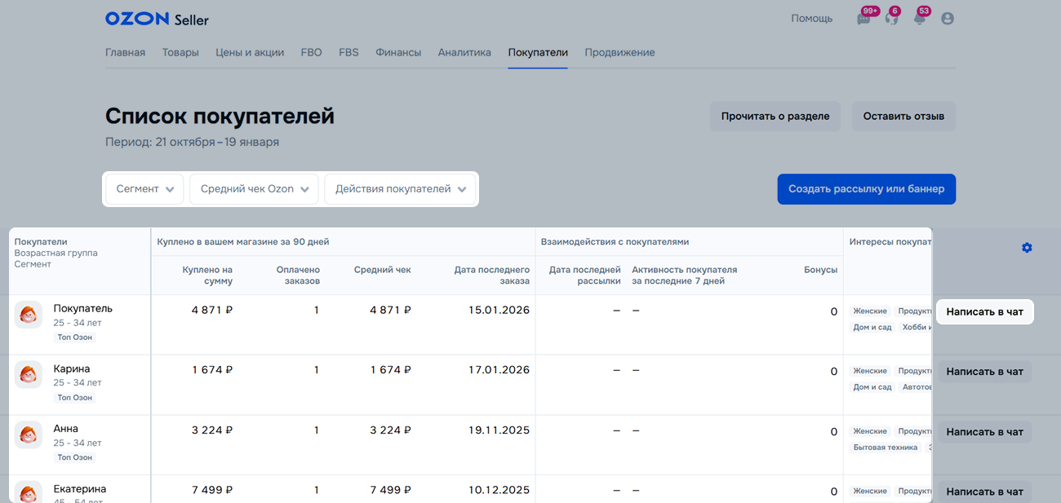Open the Цены и акции tab
This screenshot has height=503, width=1061.
click(250, 52)
